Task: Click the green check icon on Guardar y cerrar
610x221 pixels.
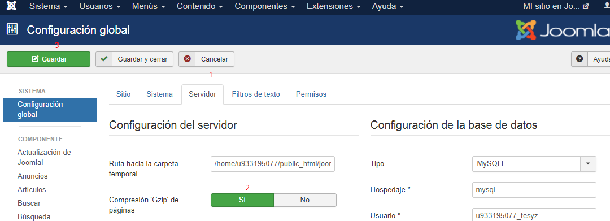Action: (x=104, y=59)
